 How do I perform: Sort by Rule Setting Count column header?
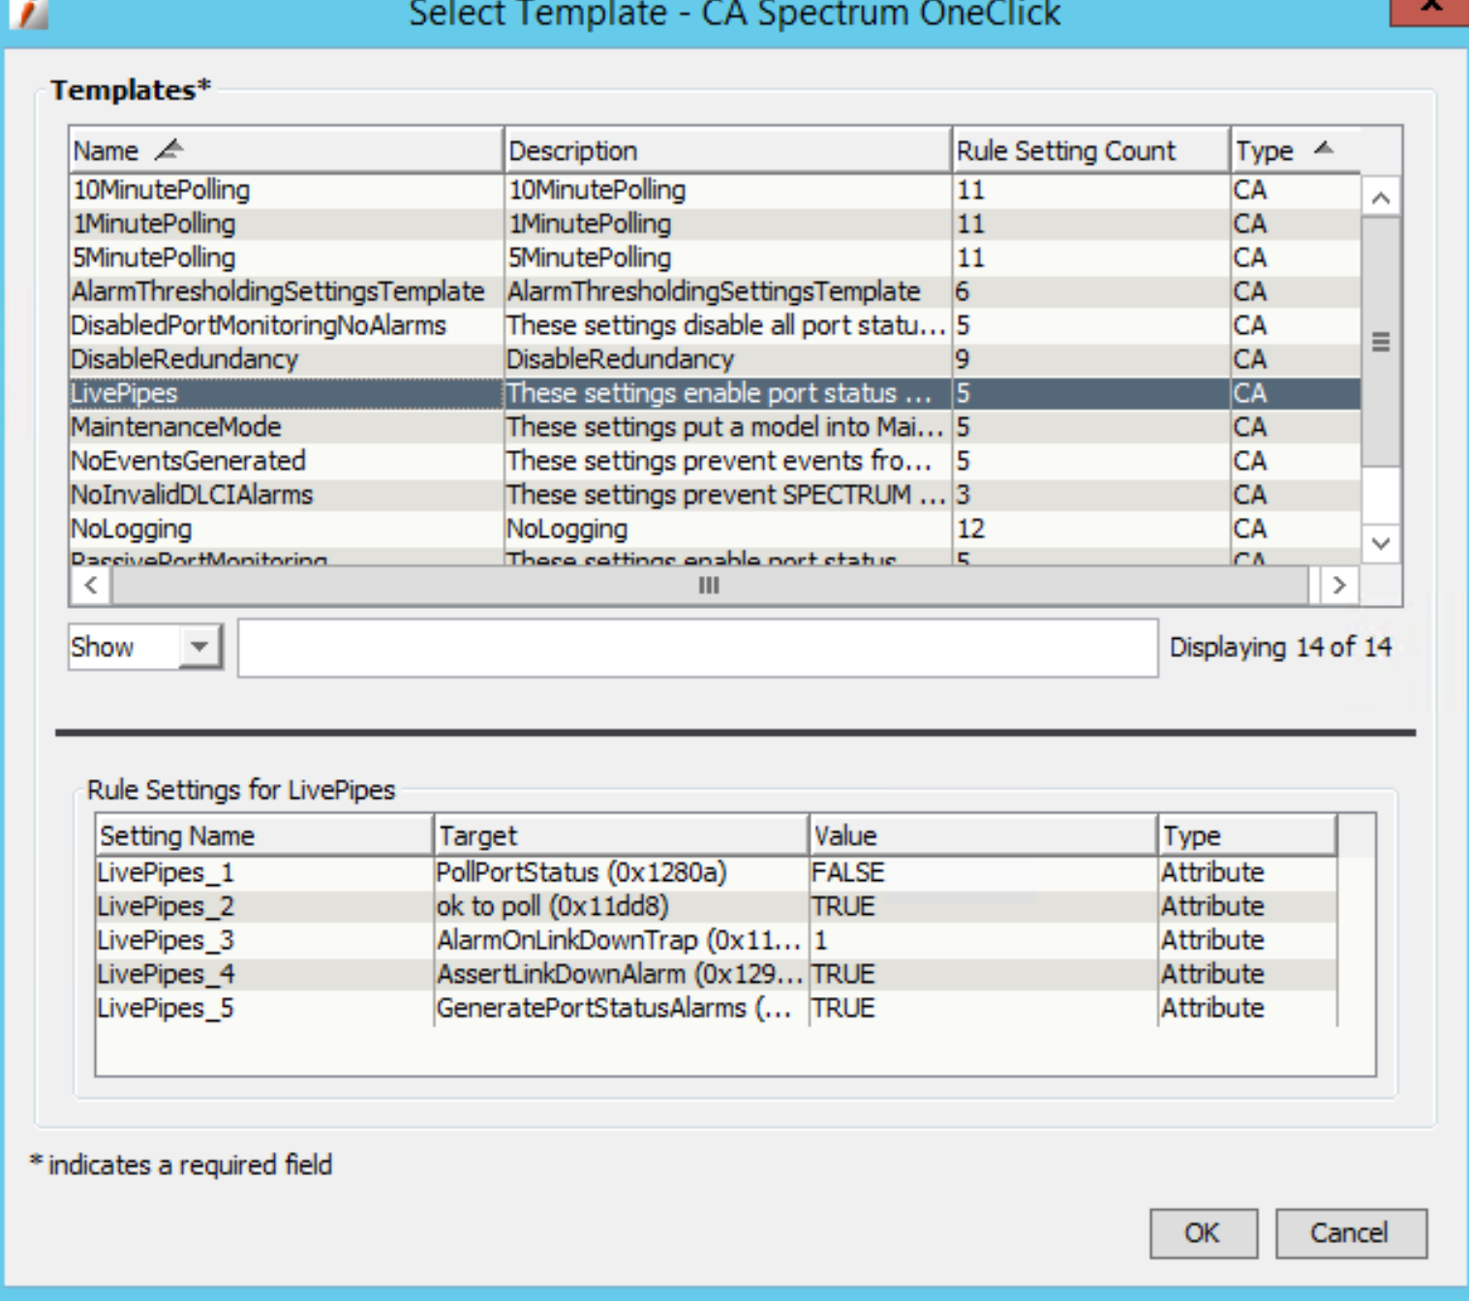pyautogui.click(x=1090, y=151)
